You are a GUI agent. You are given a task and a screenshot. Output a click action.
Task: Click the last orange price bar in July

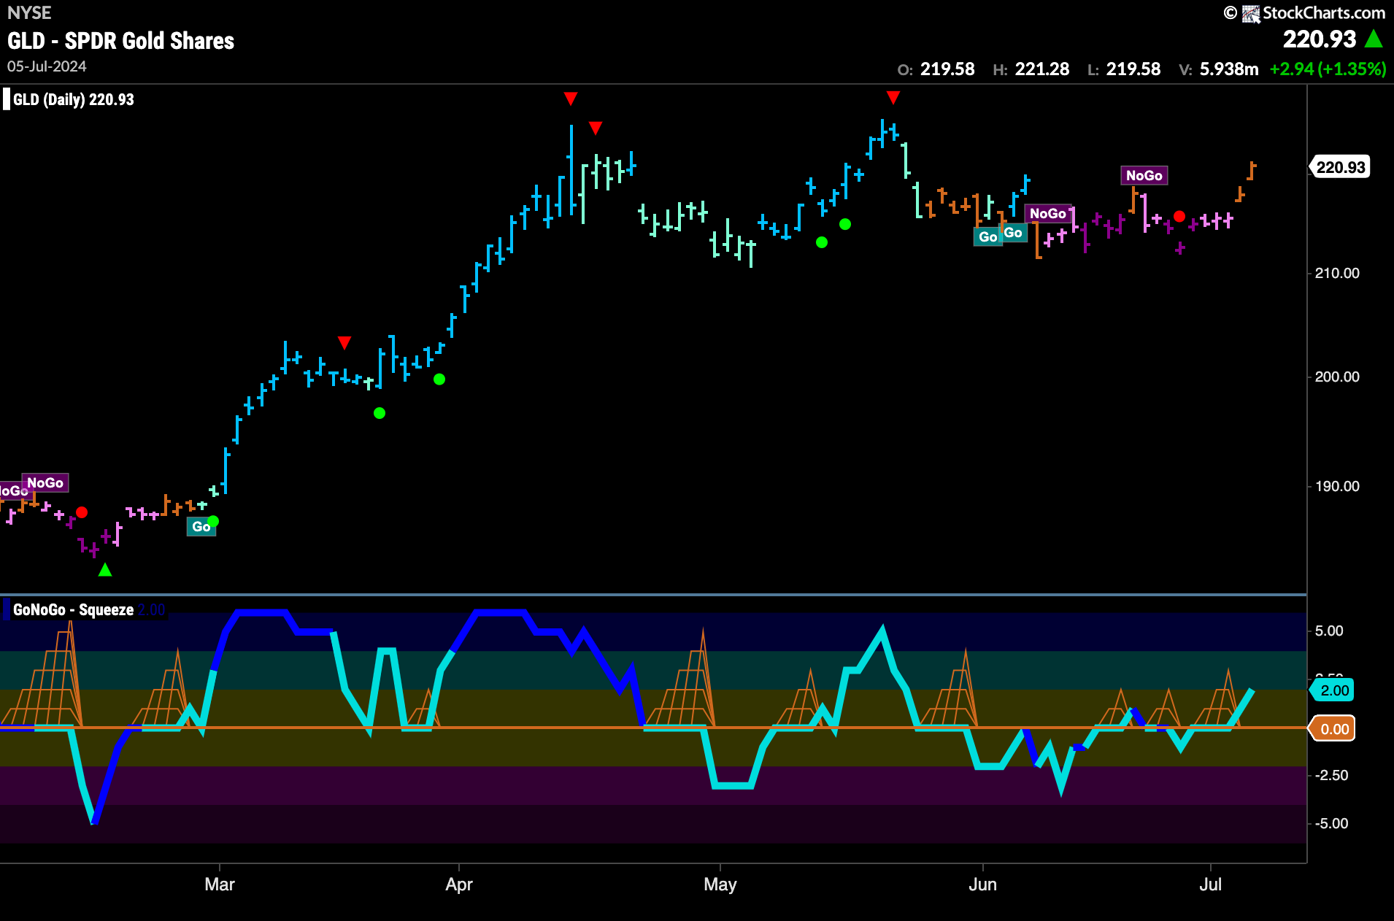click(x=1252, y=171)
